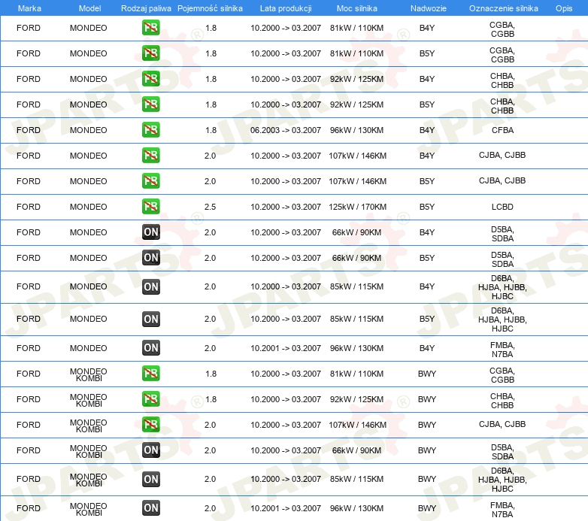Click the CJBA, CJBB cell in the B4Y row
The image size is (588, 521).
click(502, 155)
